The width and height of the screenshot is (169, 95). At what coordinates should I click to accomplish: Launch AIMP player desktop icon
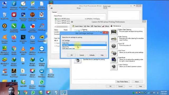[x=4, y=27]
